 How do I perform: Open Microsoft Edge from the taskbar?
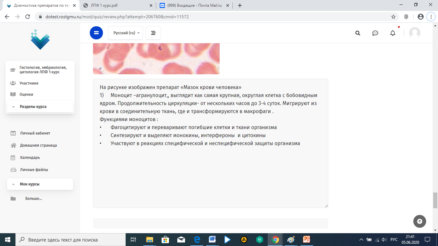pyautogui.click(x=197, y=240)
